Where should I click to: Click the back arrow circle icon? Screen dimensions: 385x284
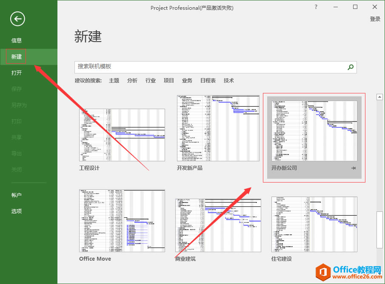(x=17, y=19)
